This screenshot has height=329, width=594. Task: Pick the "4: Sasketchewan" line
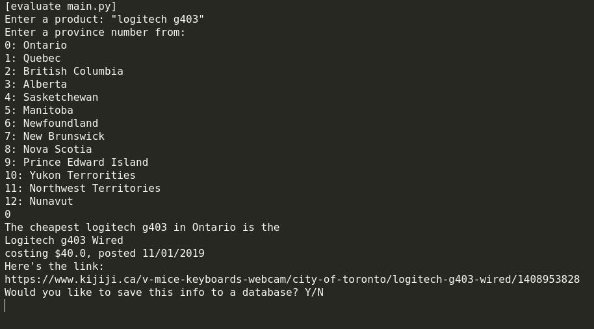(51, 98)
